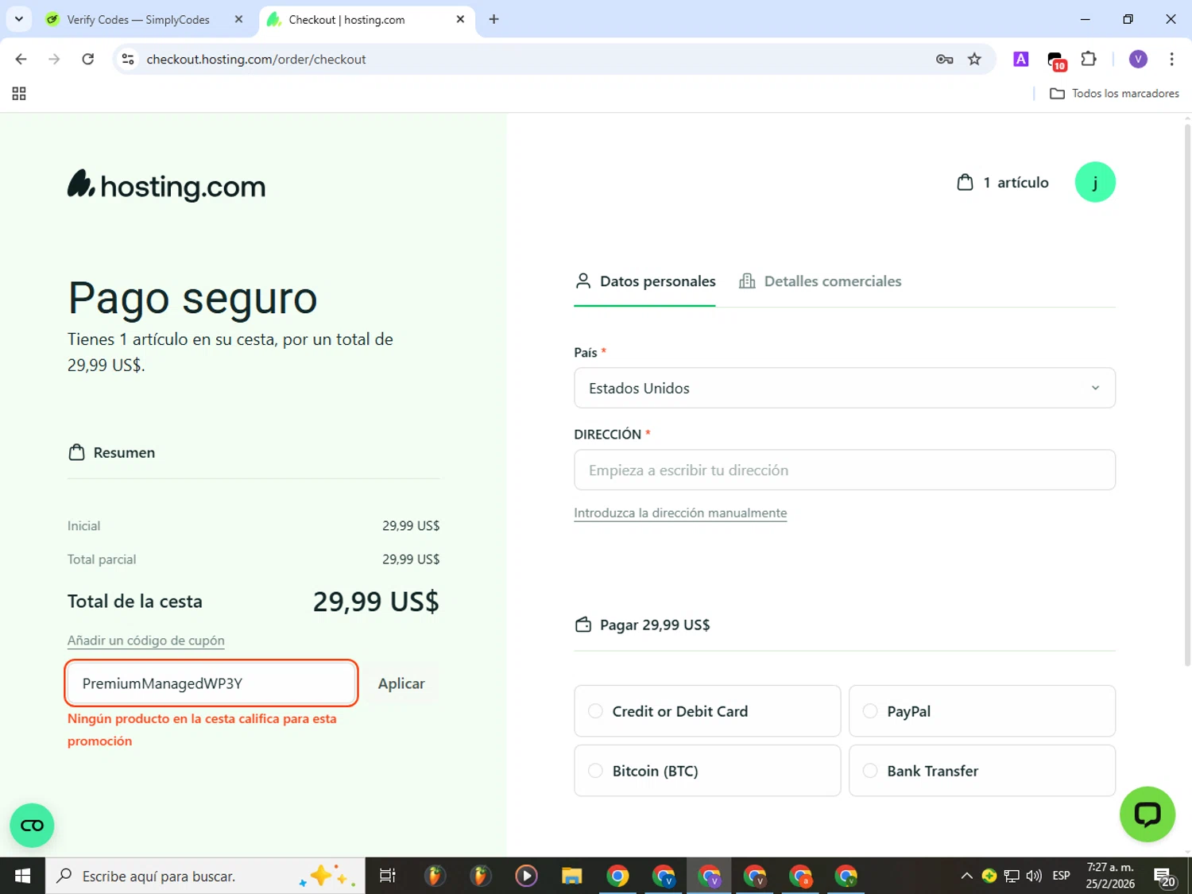Open the media player taskbar icon
This screenshot has height=894, width=1192.
pos(525,876)
